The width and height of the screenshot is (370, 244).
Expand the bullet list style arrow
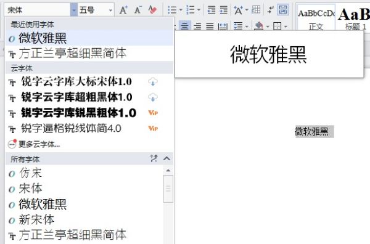181,10
